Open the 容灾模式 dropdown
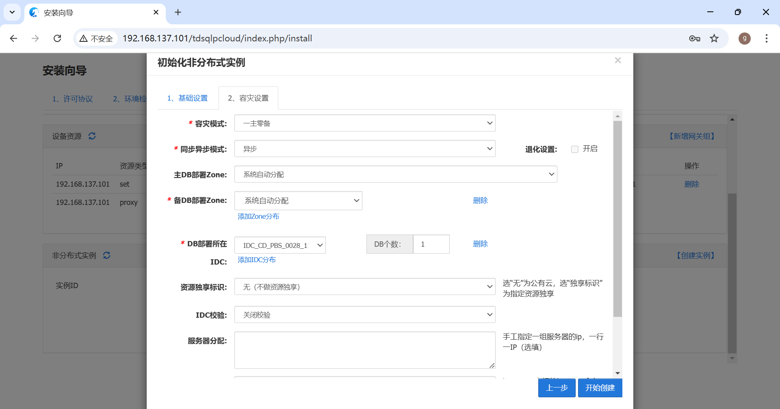The image size is (780, 409). [x=365, y=123]
